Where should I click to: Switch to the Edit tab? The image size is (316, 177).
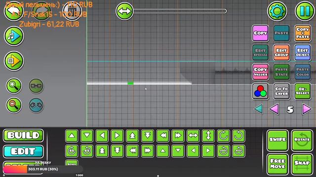(x=23, y=151)
